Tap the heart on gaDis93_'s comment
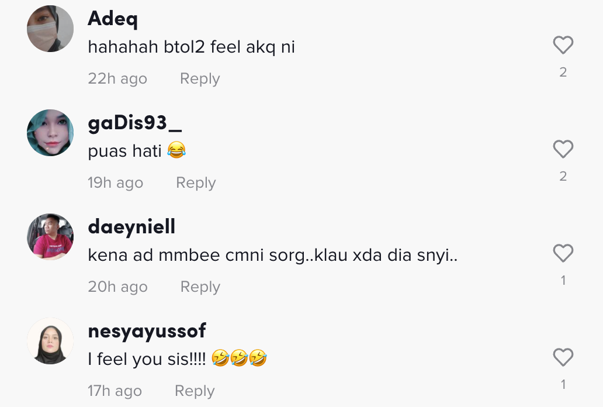This screenshot has height=407, width=603. coord(563,149)
